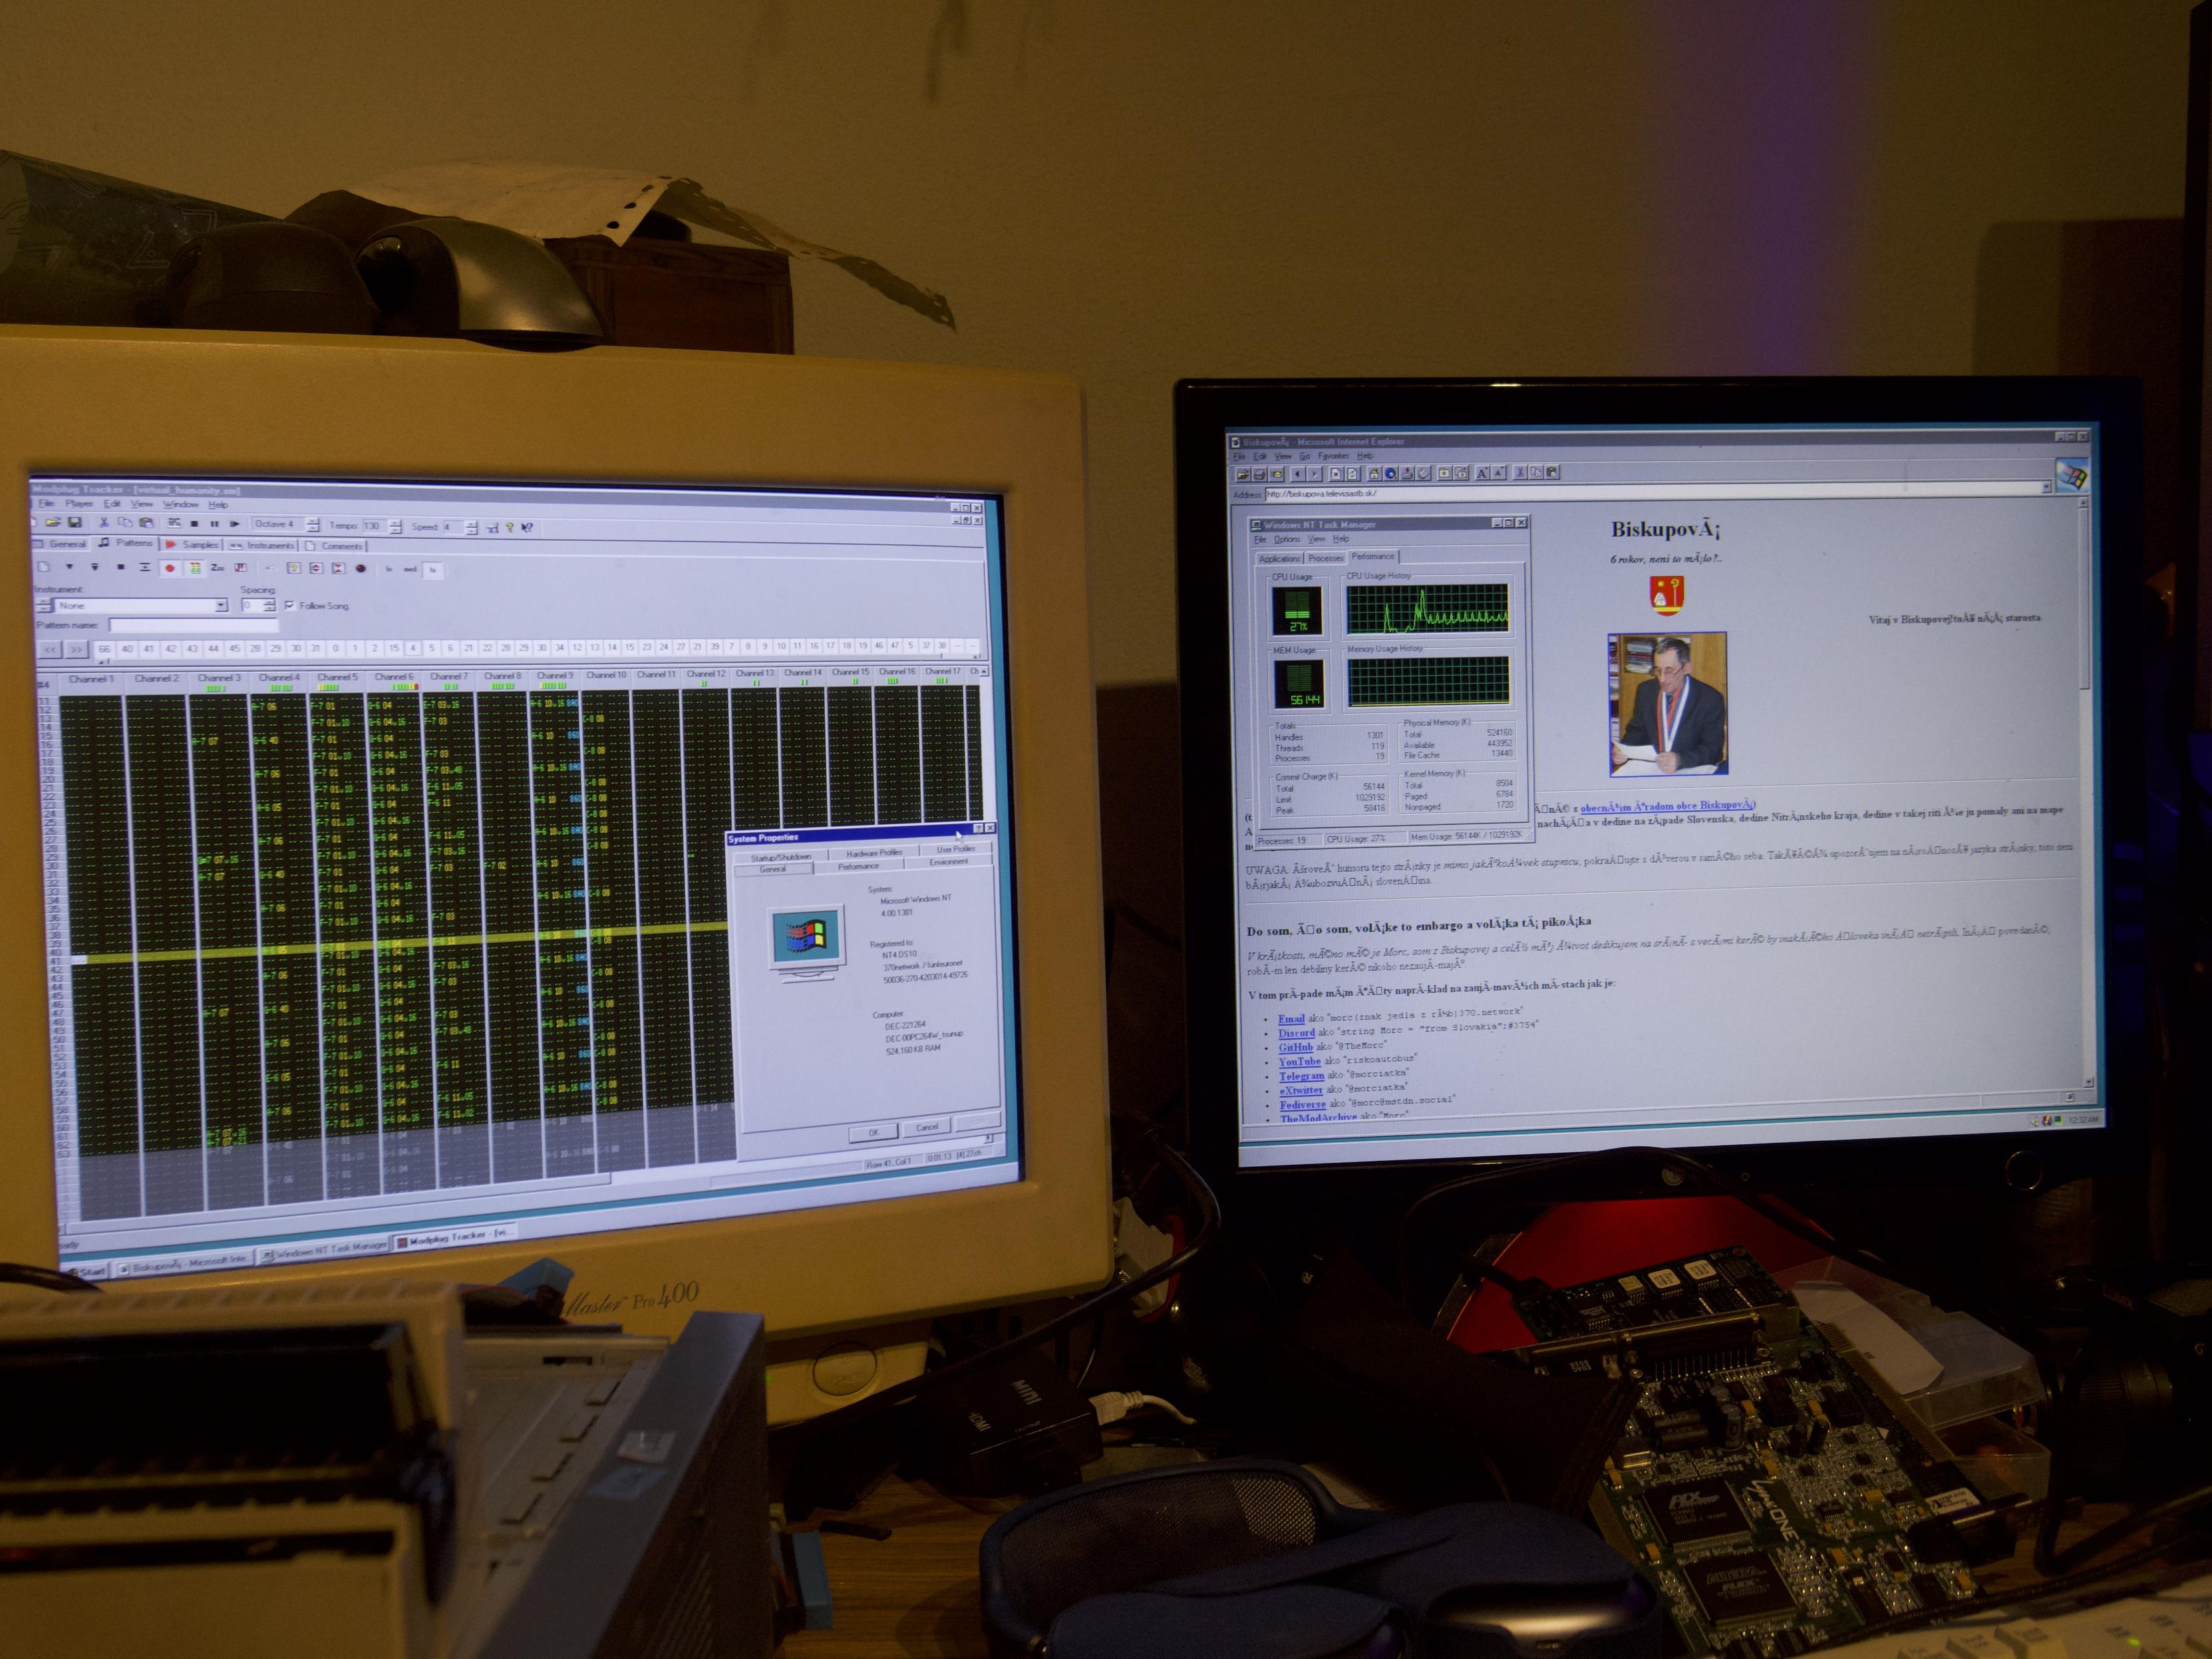Open the Player menu in Modplug Tracker
The image size is (2212, 1659).
click(79, 504)
